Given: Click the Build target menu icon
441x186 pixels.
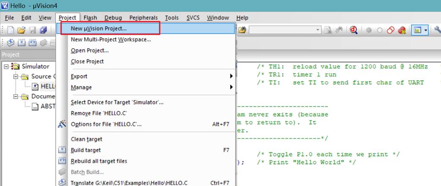Looking at the screenshot, I should [x=62, y=150].
